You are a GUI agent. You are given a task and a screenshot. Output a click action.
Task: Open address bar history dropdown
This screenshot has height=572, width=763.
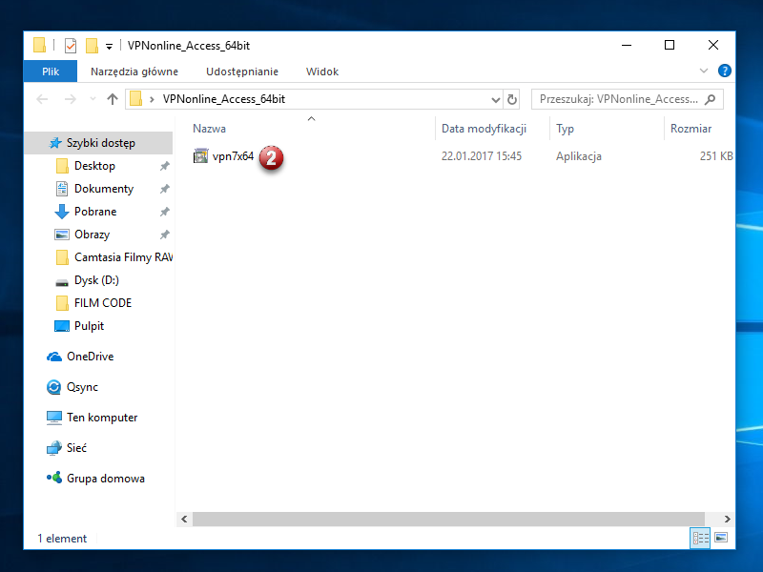[495, 100]
